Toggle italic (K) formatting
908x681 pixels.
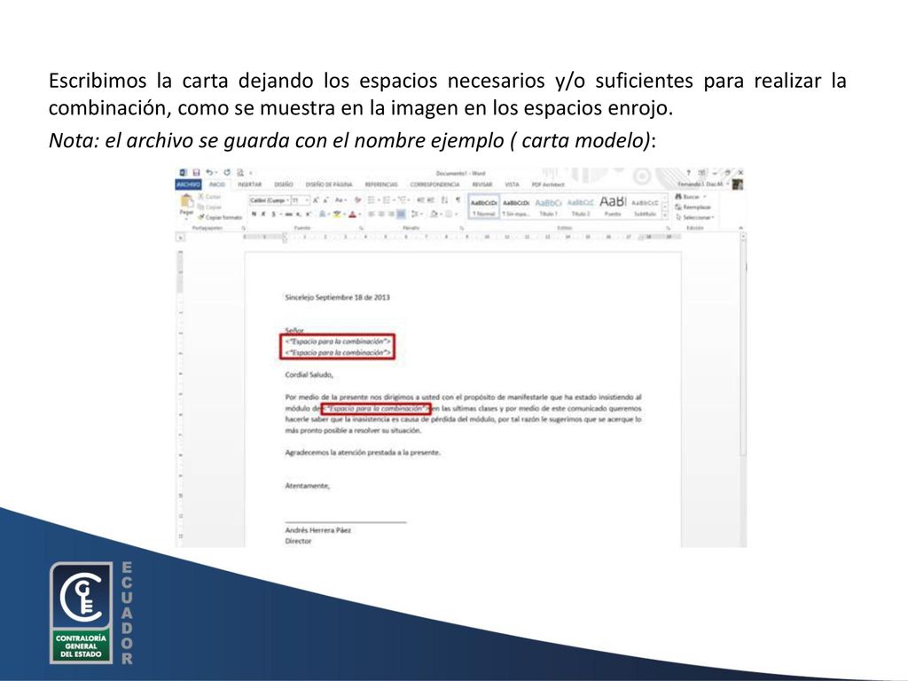[x=263, y=215]
